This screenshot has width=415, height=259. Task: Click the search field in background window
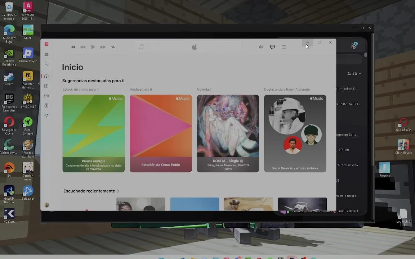pyautogui.click(x=349, y=59)
